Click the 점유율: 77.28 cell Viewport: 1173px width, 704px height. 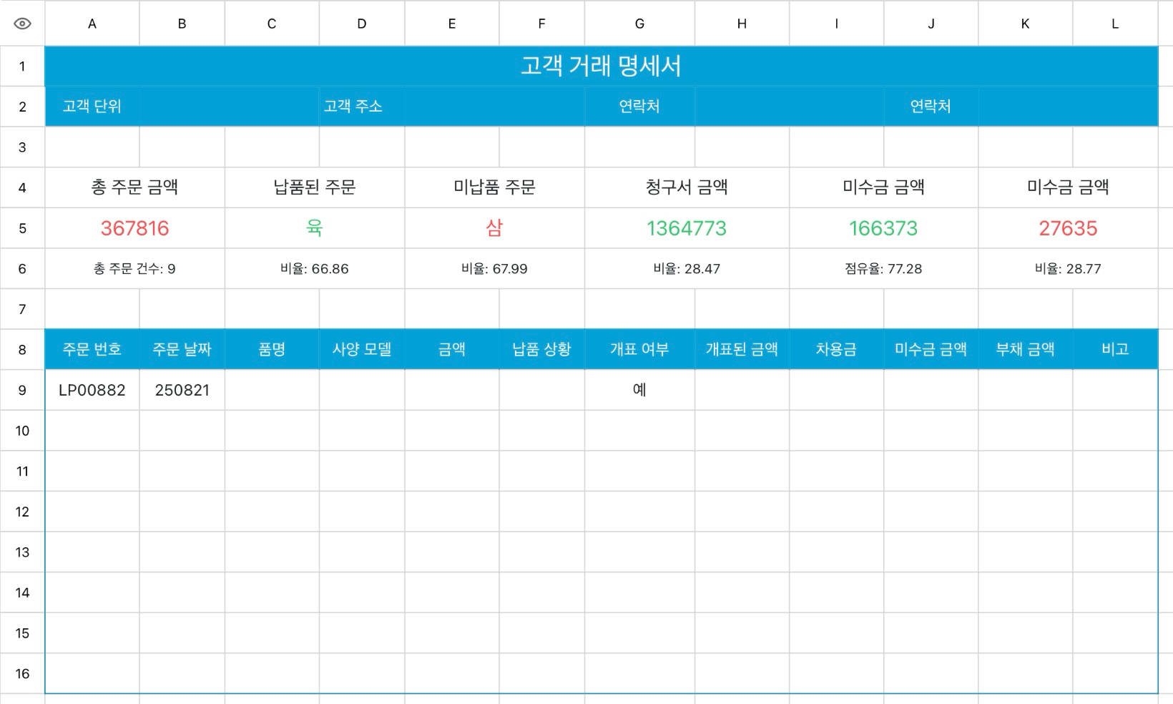click(884, 269)
